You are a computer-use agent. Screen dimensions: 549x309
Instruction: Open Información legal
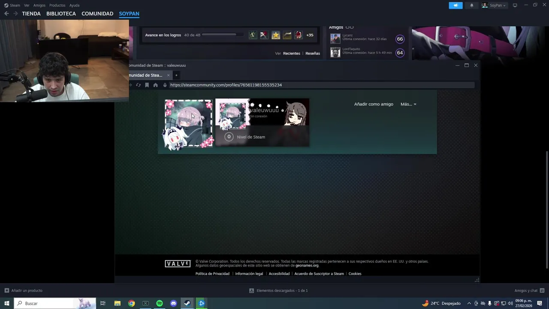(x=249, y=274)
